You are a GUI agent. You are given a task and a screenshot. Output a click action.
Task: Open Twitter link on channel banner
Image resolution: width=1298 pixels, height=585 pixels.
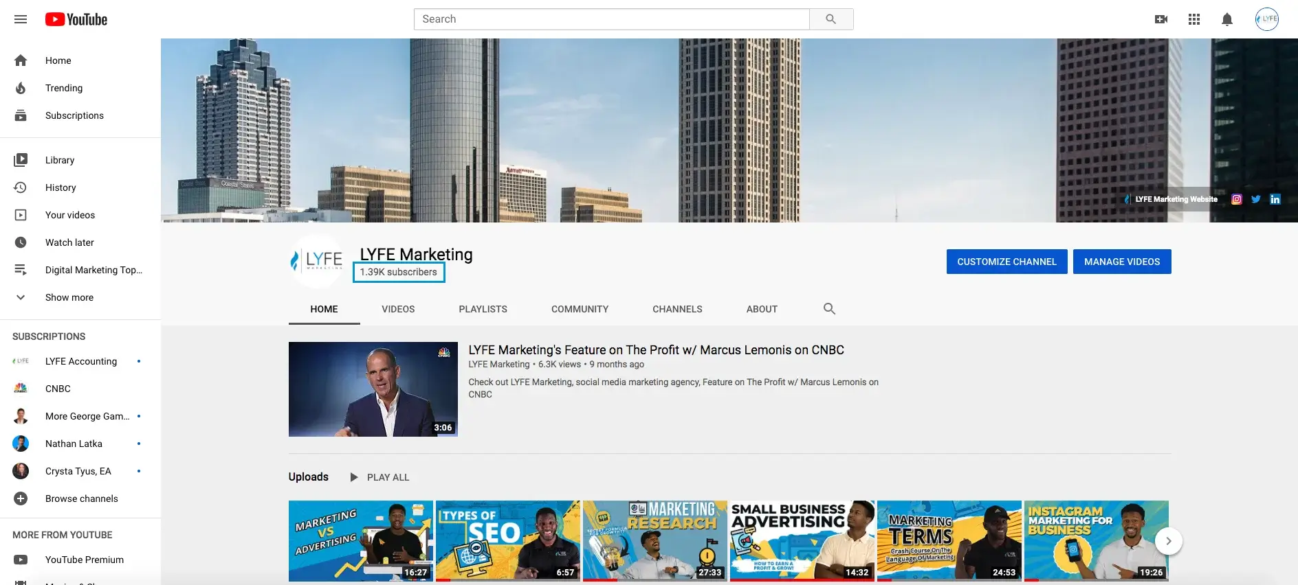(1255, 199)
